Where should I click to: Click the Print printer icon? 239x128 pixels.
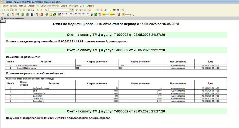point(28,10)
